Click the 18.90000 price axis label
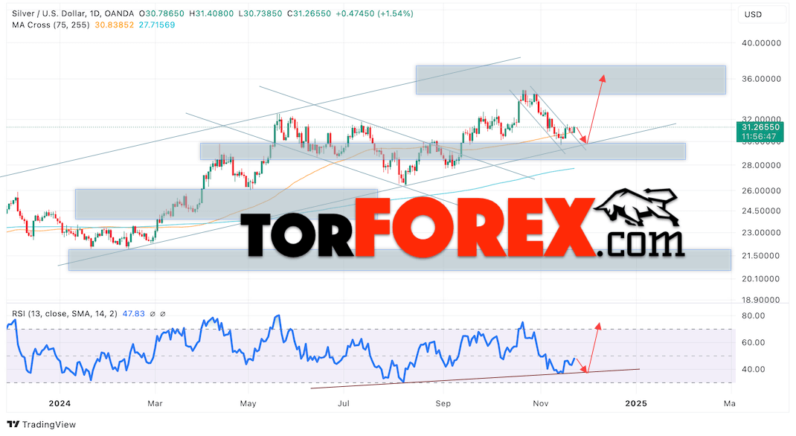The width and height of the screenshot is (796, 436). coord(761,300)
